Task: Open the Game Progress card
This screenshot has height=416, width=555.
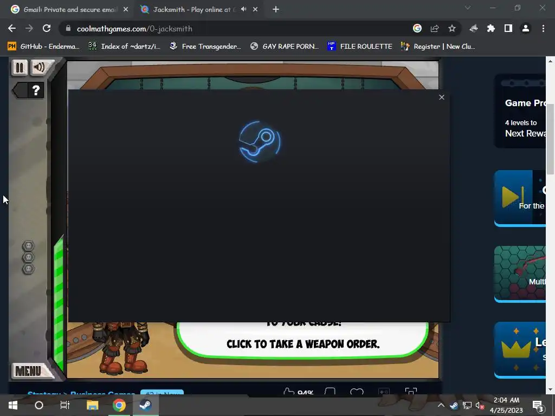Action: coord(520,111)
